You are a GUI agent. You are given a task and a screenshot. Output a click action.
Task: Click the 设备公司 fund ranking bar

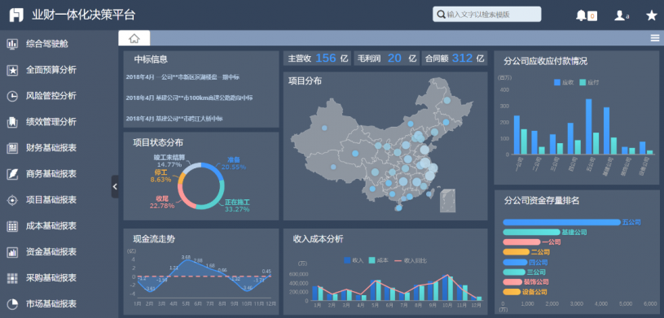click(x=512, y=292)
